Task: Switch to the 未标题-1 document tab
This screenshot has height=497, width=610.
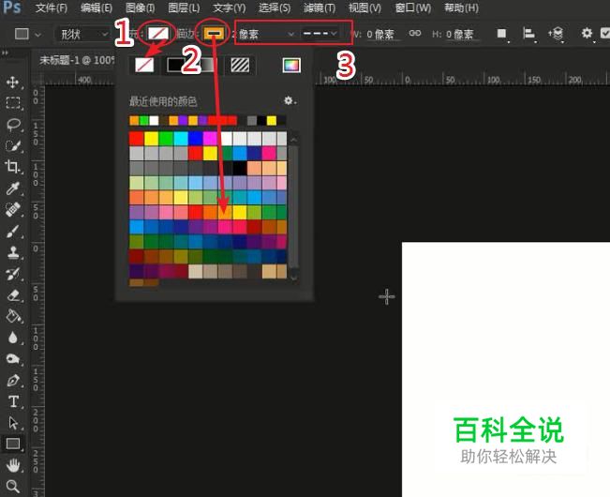Action: coord(76,60)
